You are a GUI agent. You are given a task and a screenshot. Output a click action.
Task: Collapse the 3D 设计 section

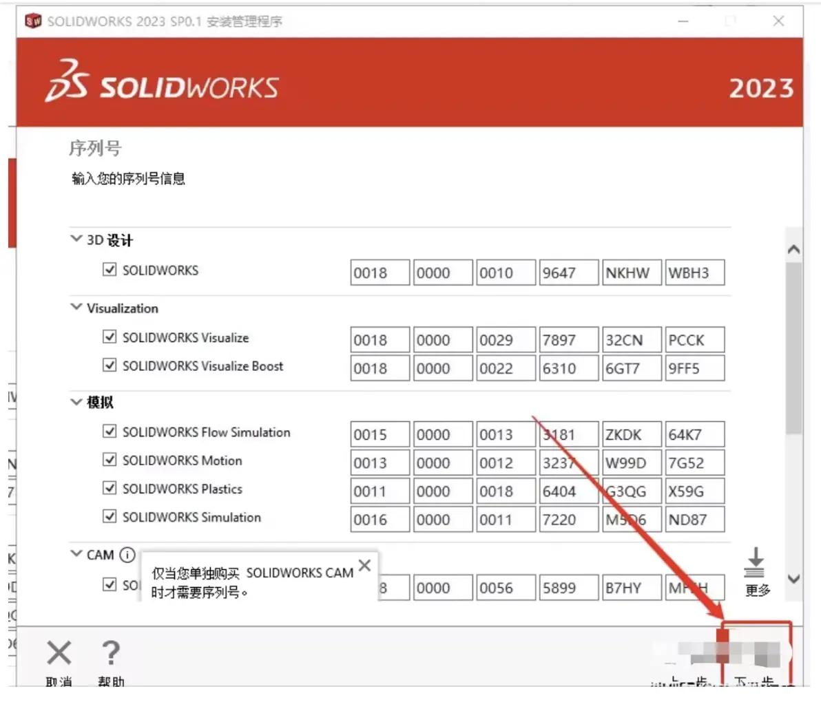point(76,239)
